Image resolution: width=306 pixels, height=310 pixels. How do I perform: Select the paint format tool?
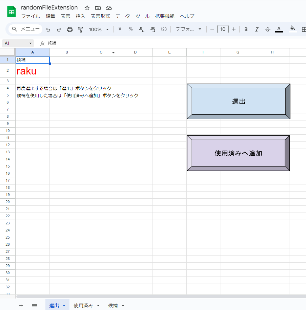[x=80, y=29]
